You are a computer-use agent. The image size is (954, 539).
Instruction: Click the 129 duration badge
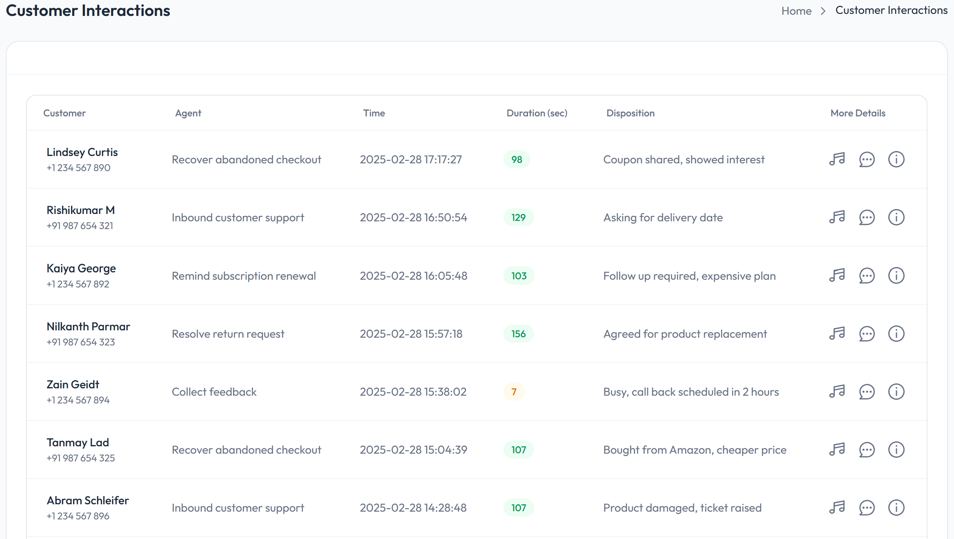(518, 218)
